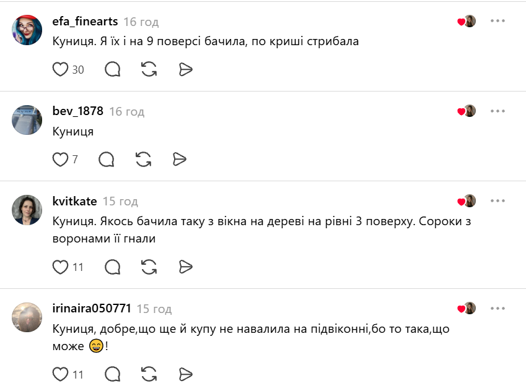Screen dimensions: 526x386
Task: Share bev_1878's comment via send icon
Action: (180, 159)
